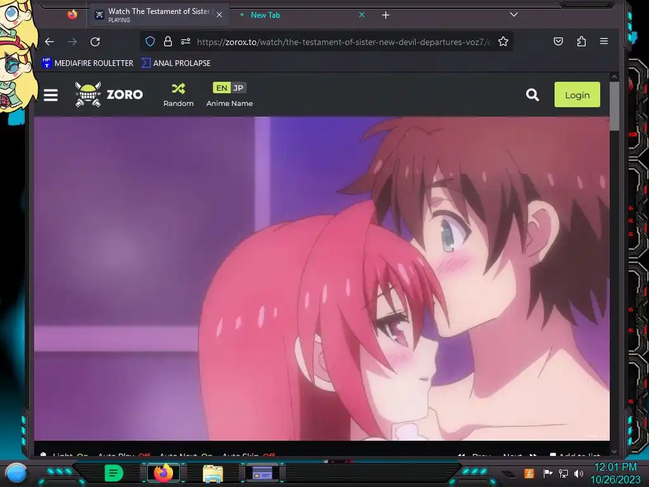
Task: Open the Zoro site hamburger menu
Action: click(x=51, y=95)
